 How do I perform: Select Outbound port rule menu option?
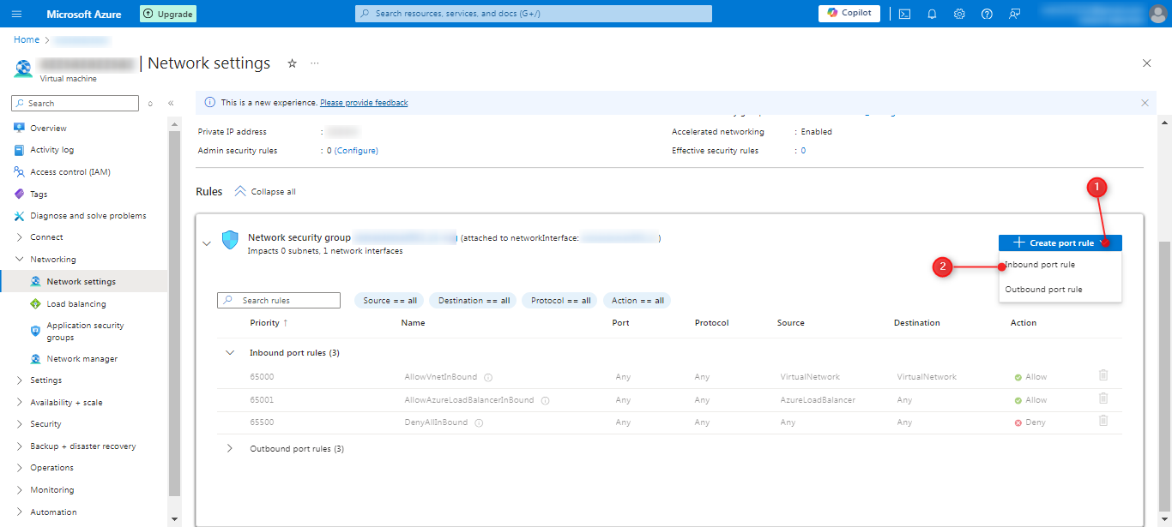(1043, 290)
